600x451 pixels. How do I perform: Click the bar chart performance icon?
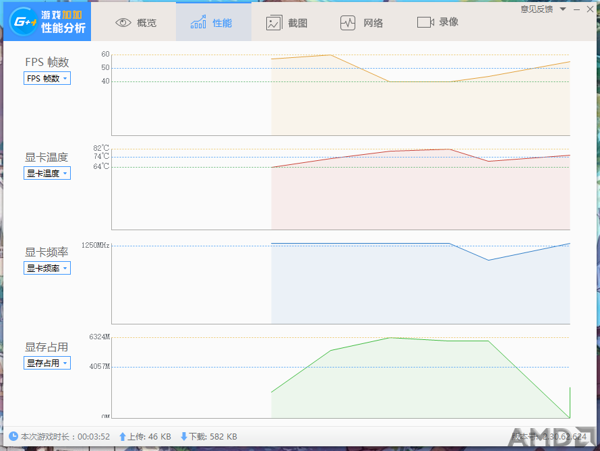[198, 22]
